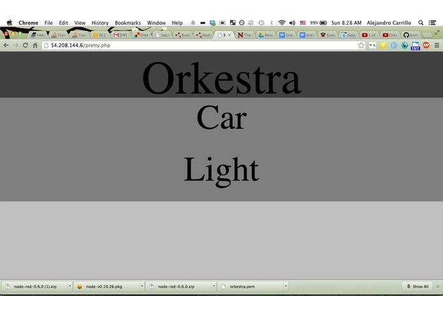The height and width of the screenshot is (315, 443).
Task: Switch to the EC2 tab
Action: pos(99,35)
